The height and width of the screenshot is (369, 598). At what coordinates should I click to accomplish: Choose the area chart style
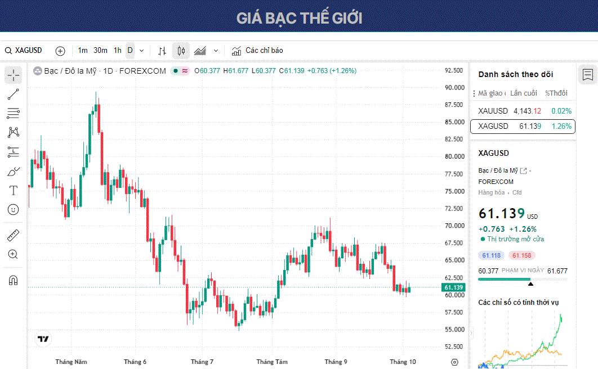[x=200, y=51]
